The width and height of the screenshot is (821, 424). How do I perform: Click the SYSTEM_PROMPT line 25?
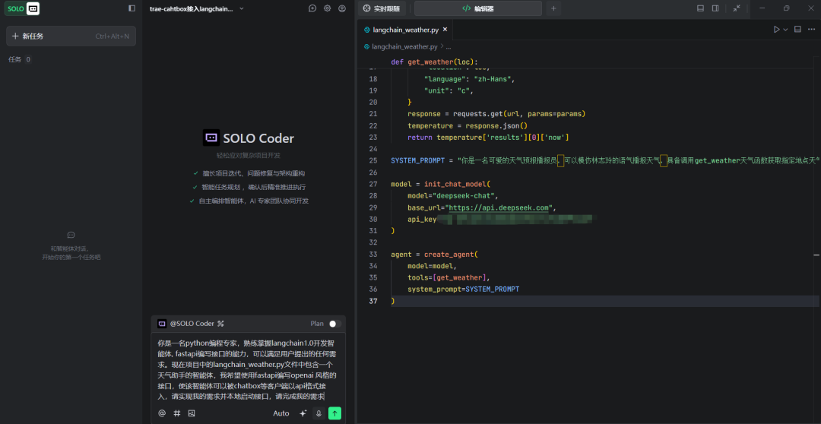coord(605,160)
